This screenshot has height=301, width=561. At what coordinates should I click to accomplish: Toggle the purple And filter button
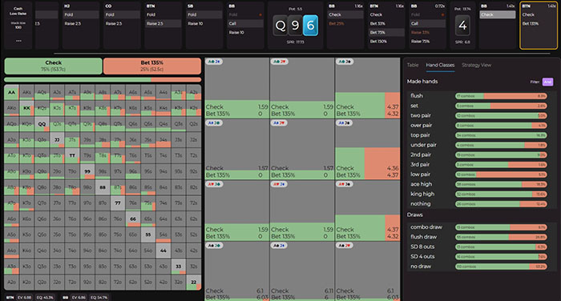point(547,82)
